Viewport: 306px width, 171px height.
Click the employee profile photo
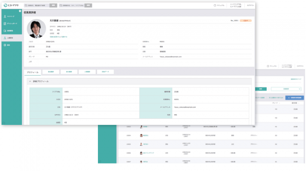[x=36, y=29]
